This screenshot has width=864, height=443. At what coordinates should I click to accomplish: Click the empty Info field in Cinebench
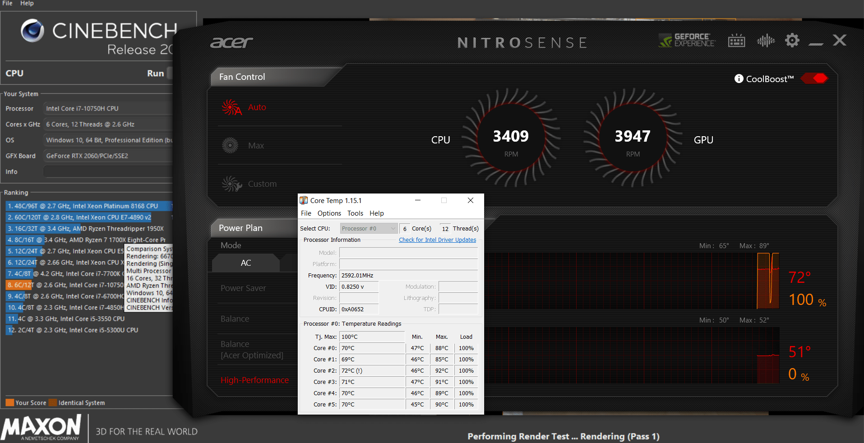[108, 171]
